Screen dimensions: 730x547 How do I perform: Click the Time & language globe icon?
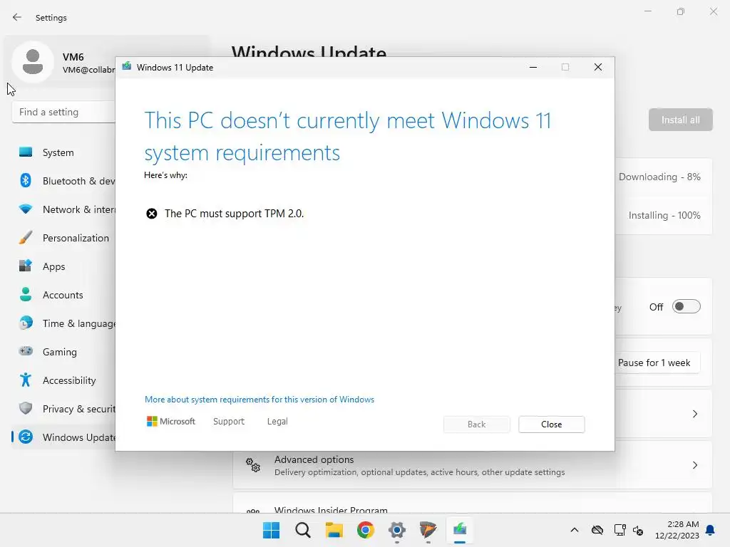(26, 323)
